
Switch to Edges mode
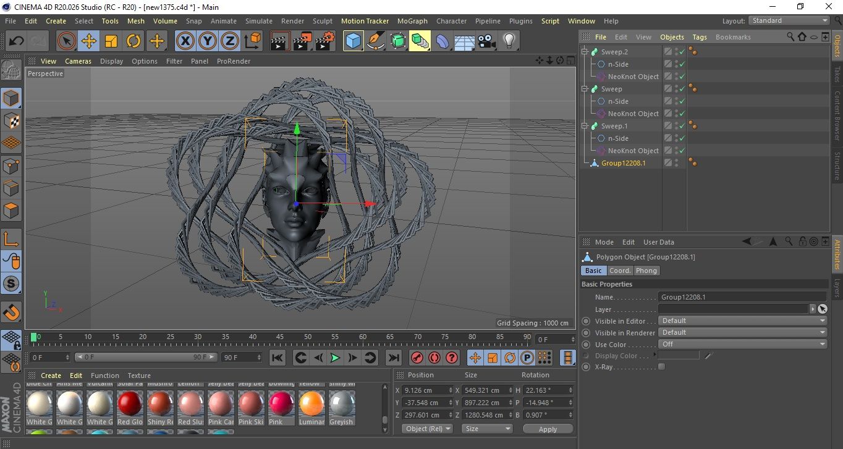[x=11, y=188]
